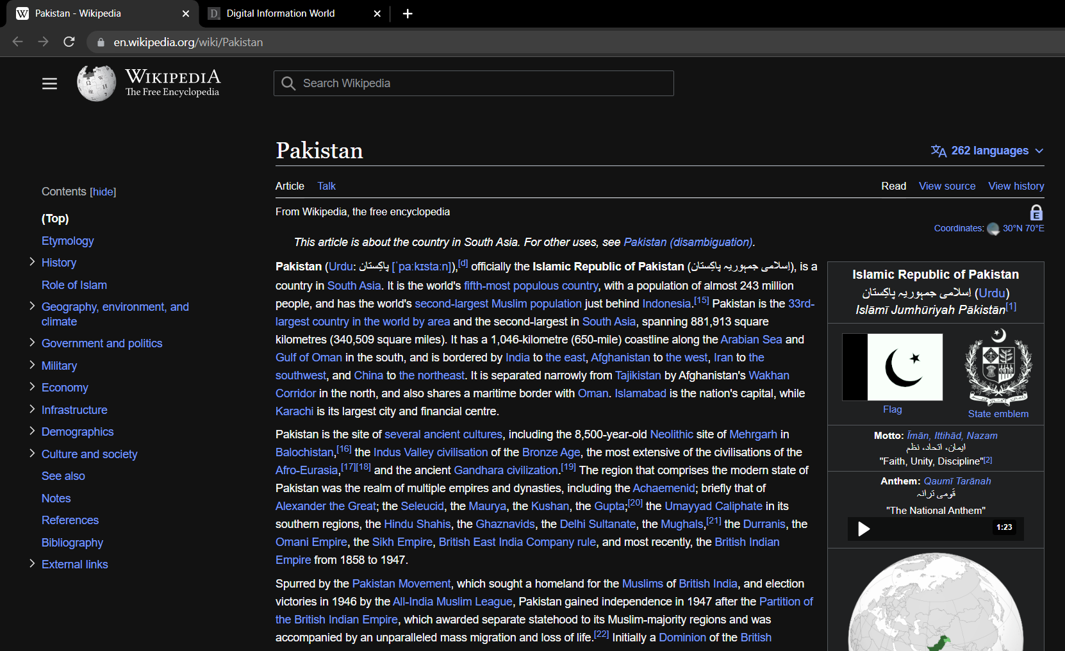Expand Government and politics section
The height and width of the screenshot is (651, 1065).
tap(32, 342)
